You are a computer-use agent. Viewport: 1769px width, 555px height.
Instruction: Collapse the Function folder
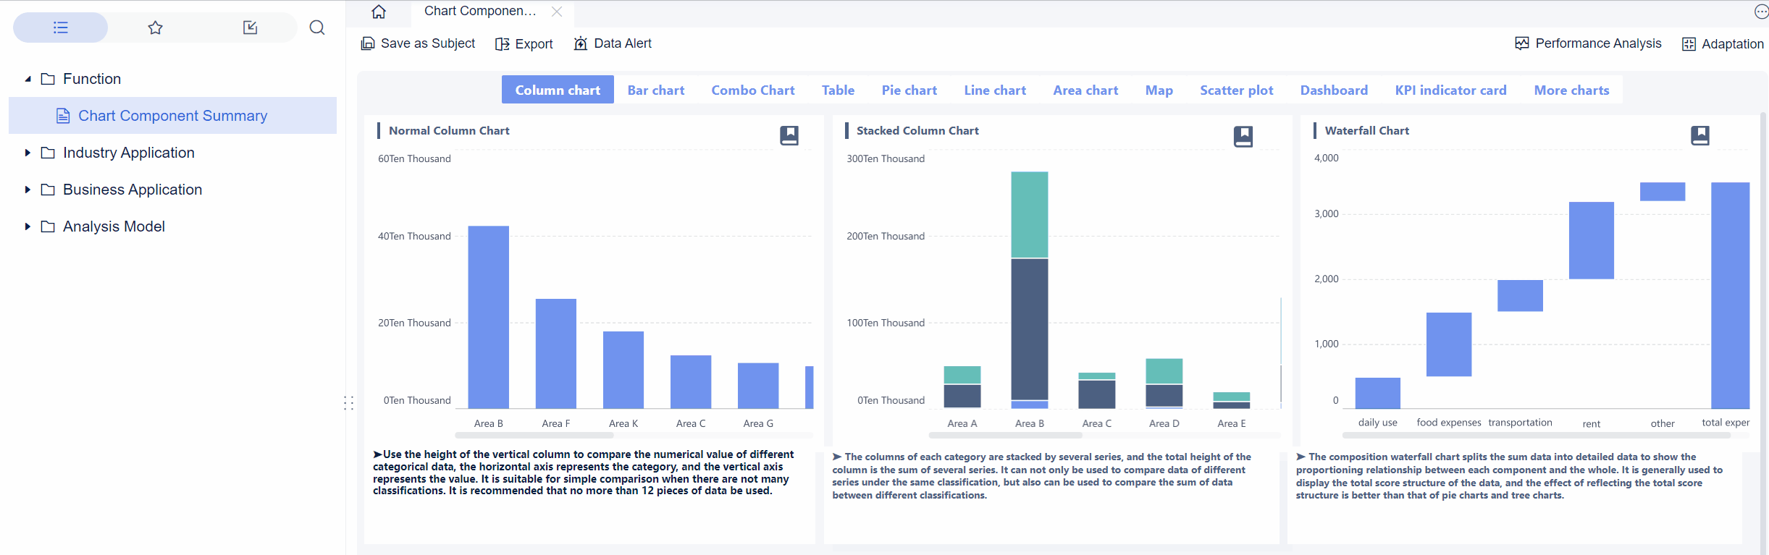(x=28, y=79)
